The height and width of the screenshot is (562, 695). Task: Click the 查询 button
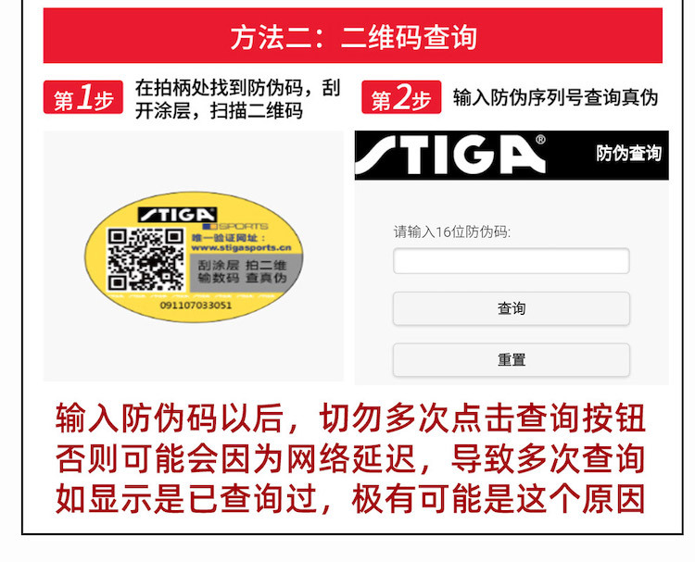pos(511,308)
